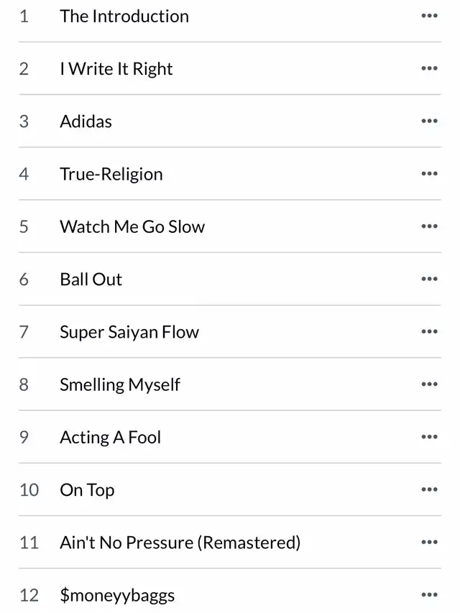Screen dimensions: 460x613
Task: Open more options for The Introduction
Action: click(429, 16)
